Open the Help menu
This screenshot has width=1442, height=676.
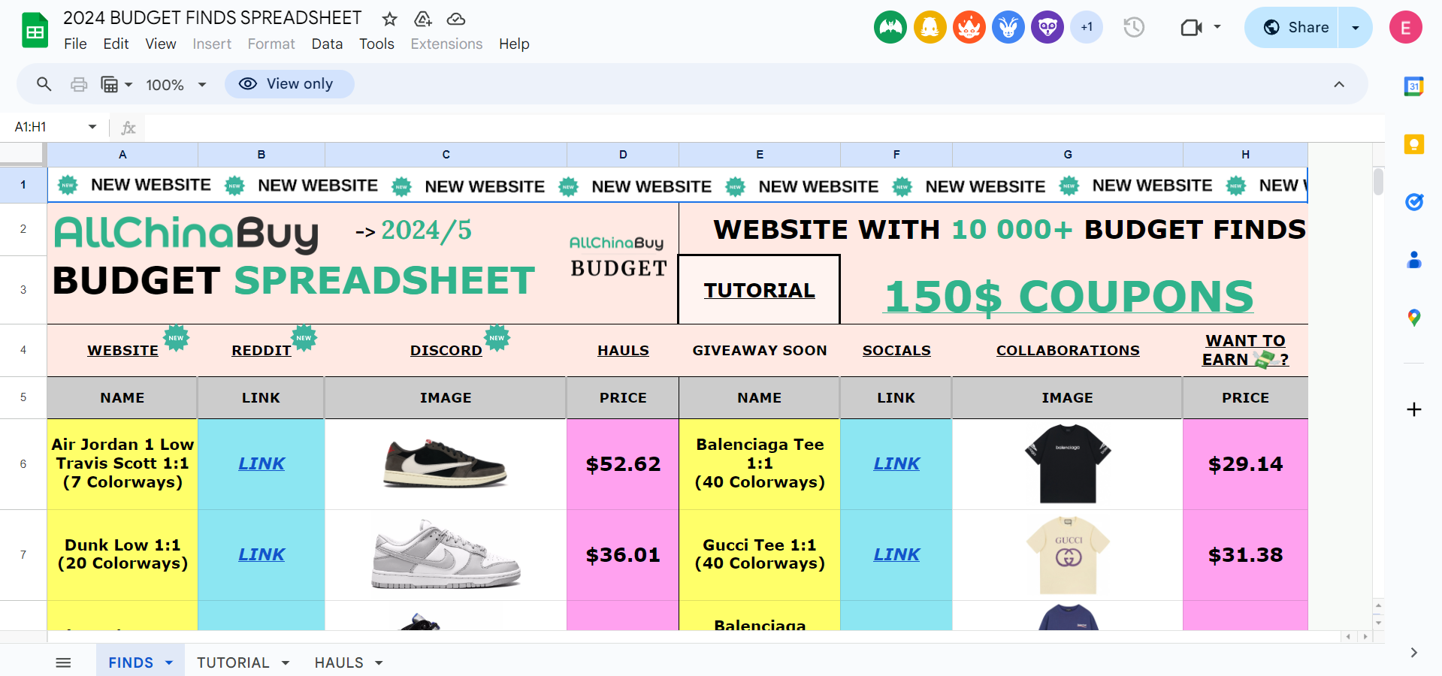pyautogui.click(x=514, y=44)
